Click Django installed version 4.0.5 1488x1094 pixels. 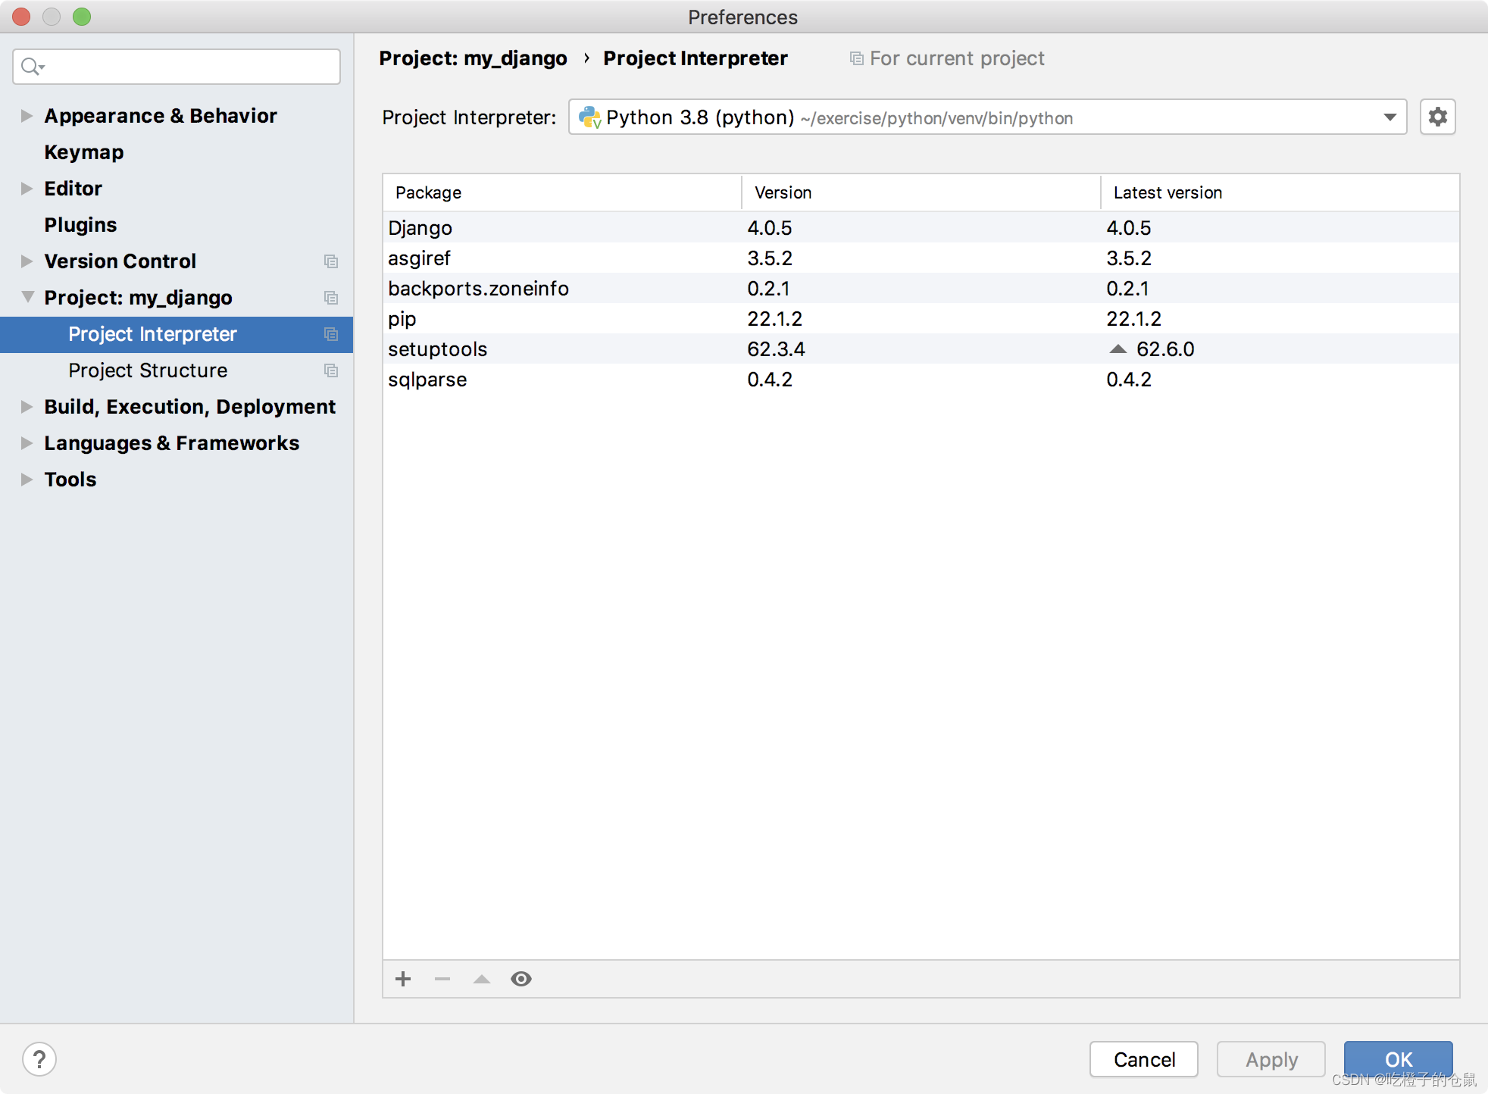coord(770,228)
